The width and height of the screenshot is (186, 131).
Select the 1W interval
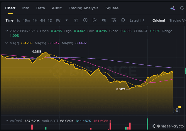coord(58,20)
